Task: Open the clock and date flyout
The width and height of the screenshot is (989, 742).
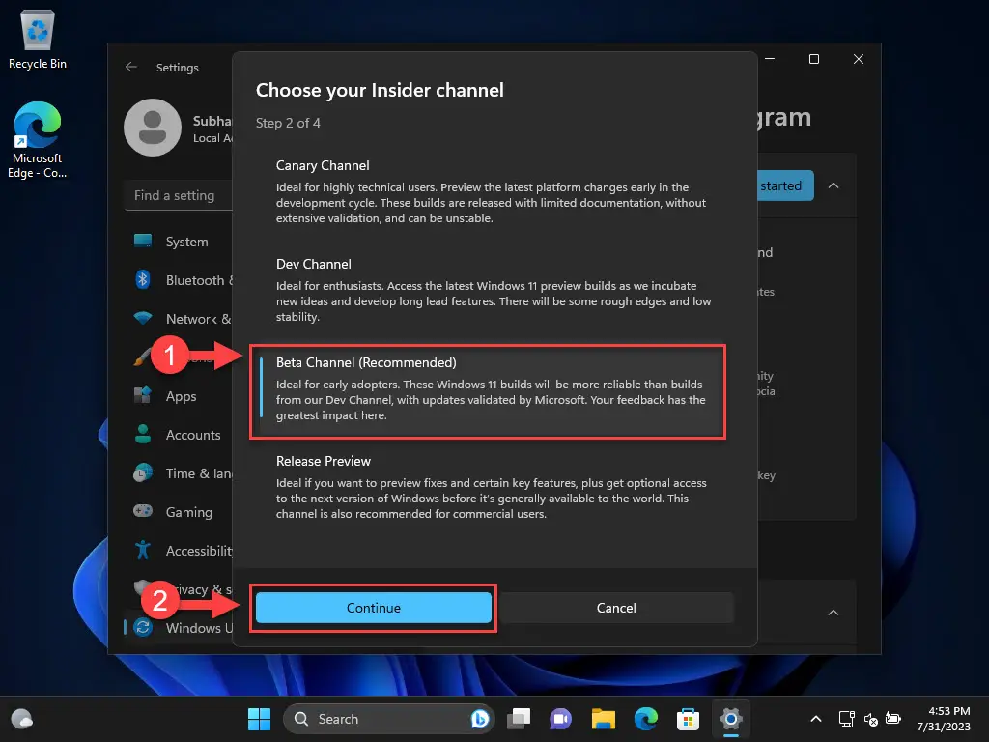Action: (944, 719)
